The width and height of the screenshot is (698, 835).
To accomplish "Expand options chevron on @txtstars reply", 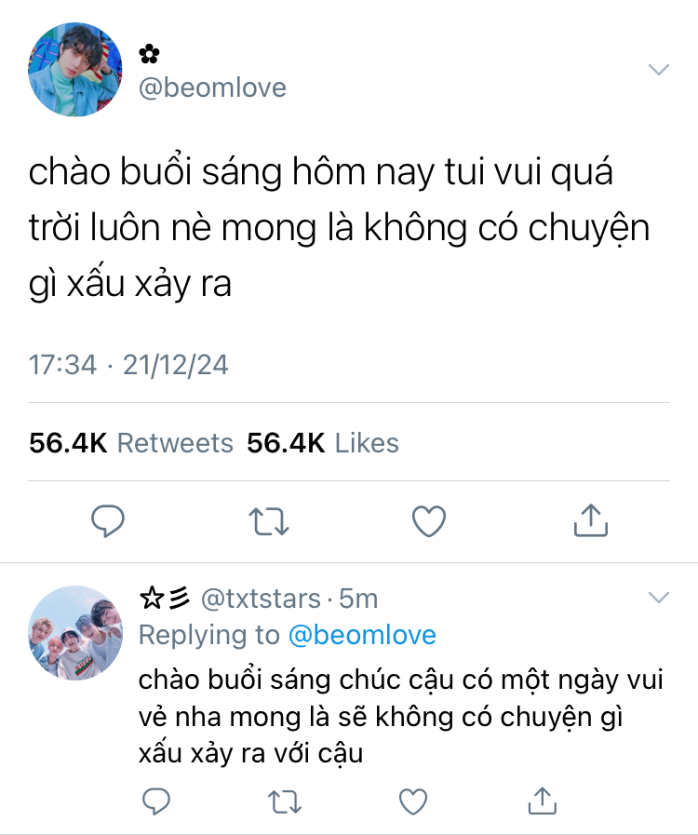I will click(x=659, y=598).
